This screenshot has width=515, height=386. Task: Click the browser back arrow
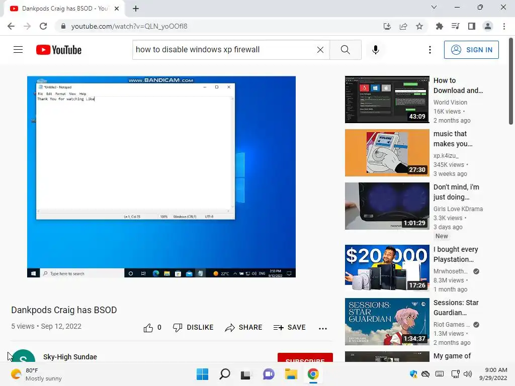(11, 26)
